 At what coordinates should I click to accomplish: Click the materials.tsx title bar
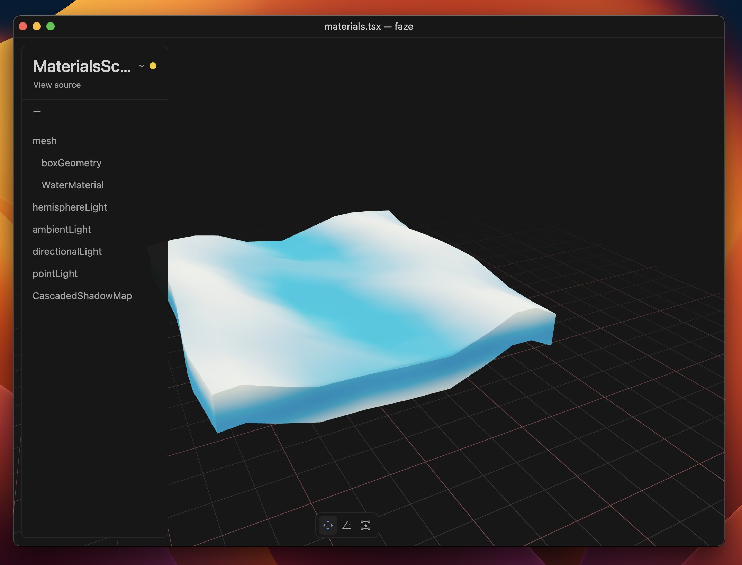pos(369,26)
